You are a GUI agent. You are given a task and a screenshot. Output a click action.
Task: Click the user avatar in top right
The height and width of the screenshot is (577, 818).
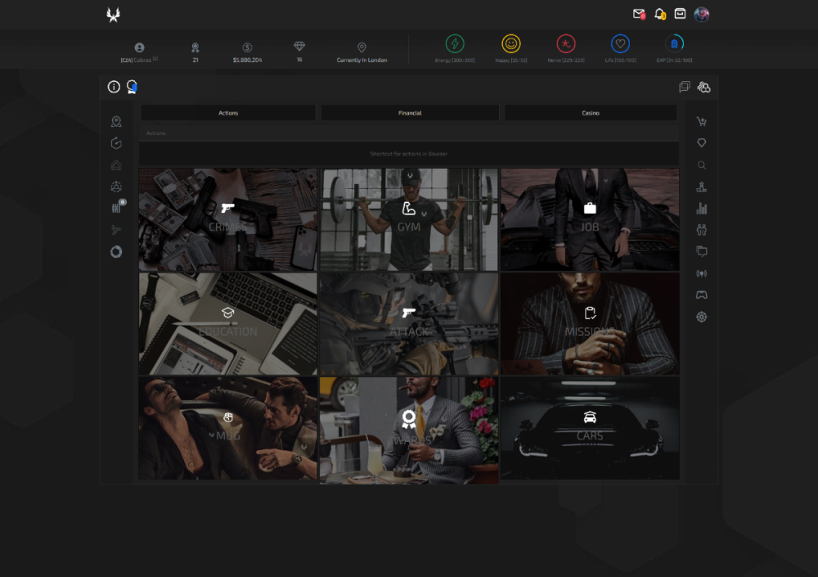(701, 14)
